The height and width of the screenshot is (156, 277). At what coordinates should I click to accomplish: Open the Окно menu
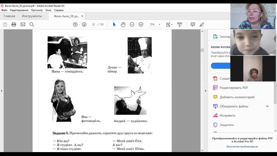click(x=48, y=10)
